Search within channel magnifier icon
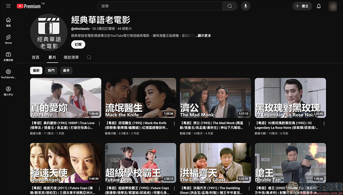Image resolution: width=343 pixels, height=195 pixels. pyautogui.click(x=89, y=57)
